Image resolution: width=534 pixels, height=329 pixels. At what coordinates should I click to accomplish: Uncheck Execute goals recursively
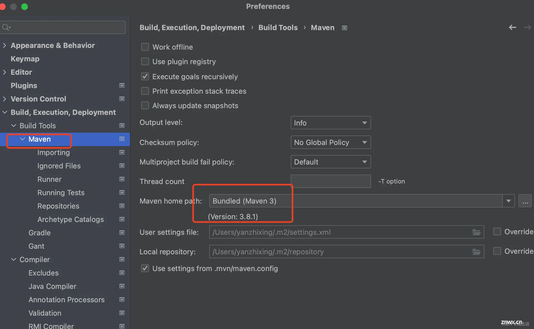145,76
